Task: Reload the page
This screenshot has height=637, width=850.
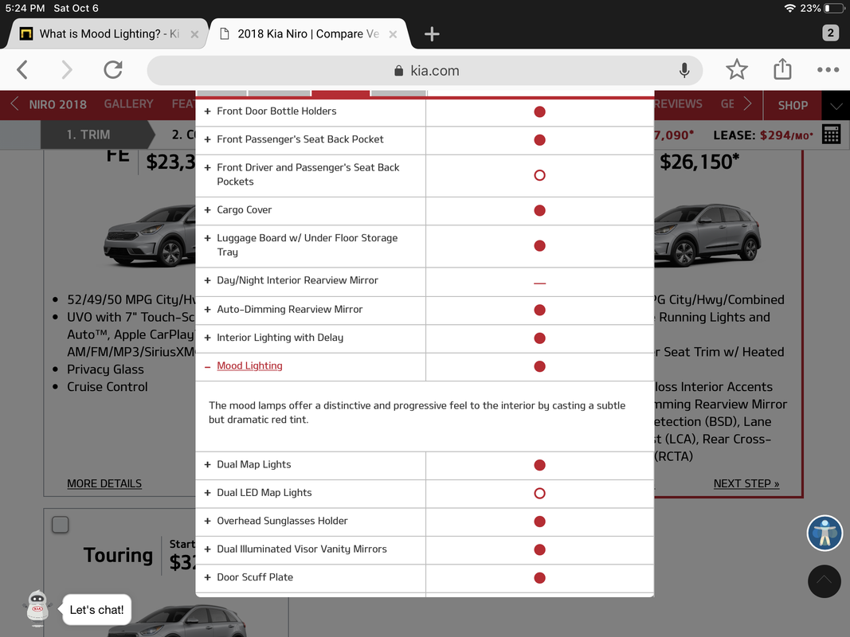Action: point(113,70)
